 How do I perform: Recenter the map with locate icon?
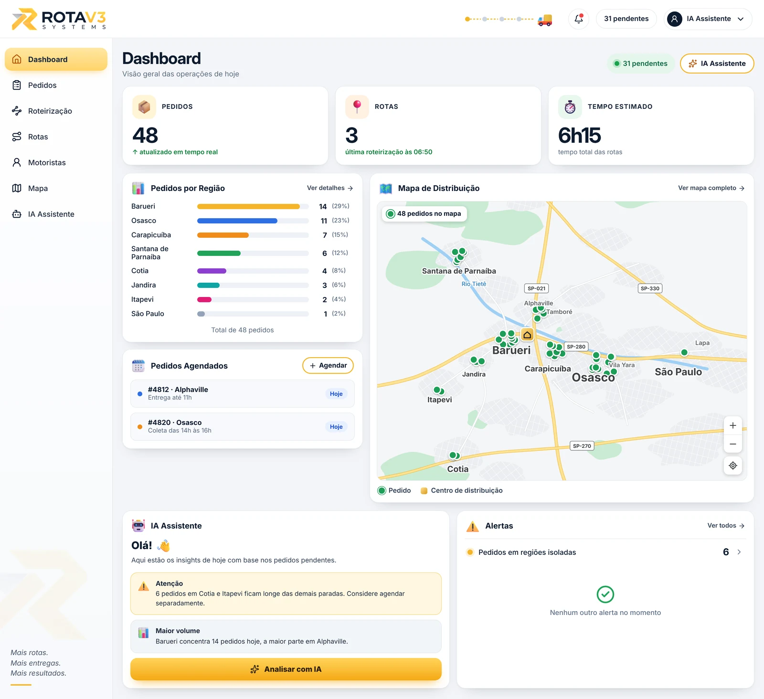coord(733,466)
